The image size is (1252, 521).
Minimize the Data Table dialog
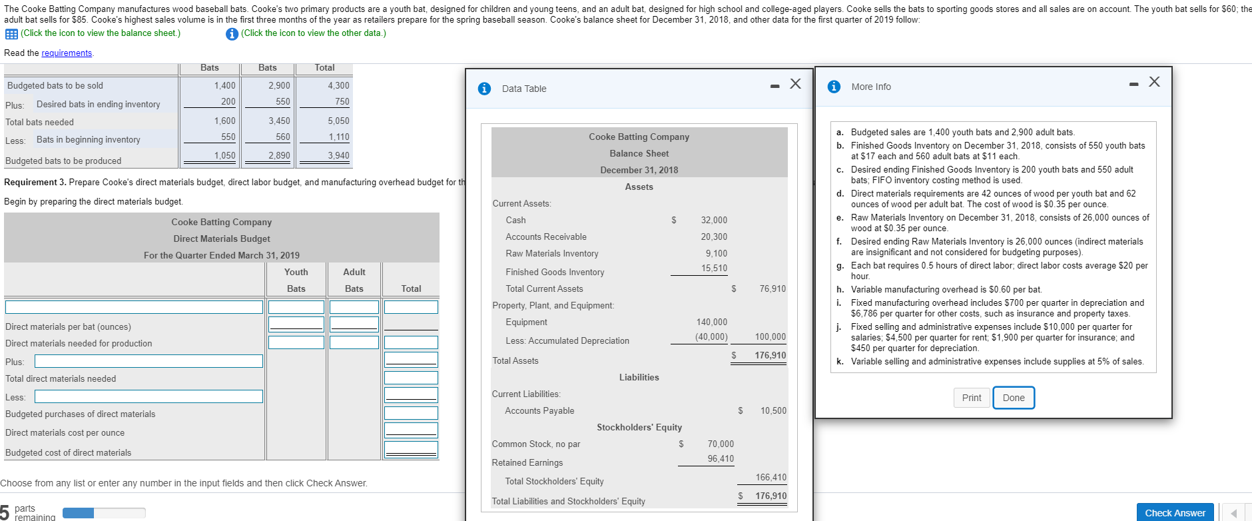[x=775, y=86]
